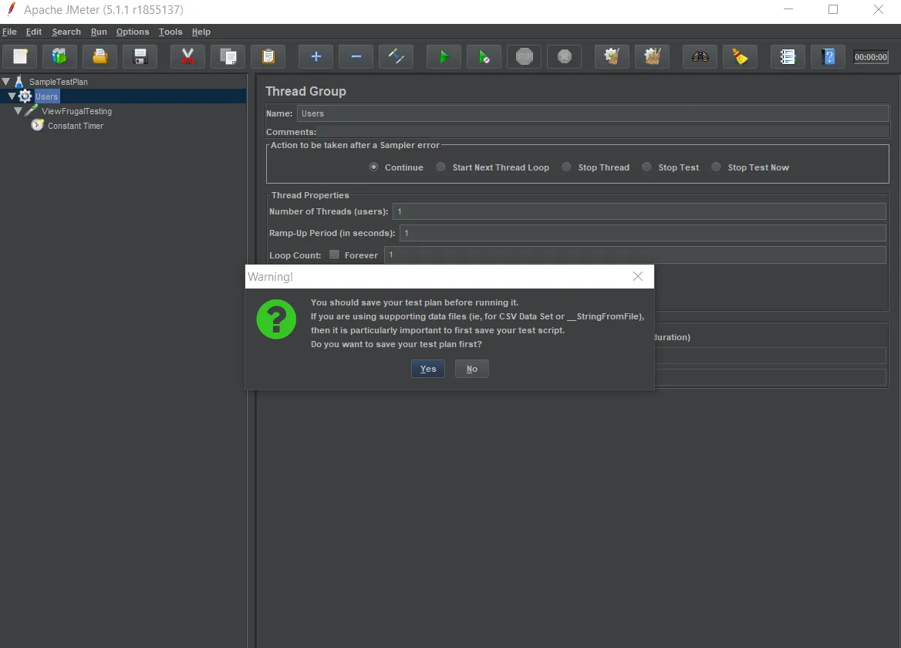Open the Tools menu
This screenshot has width=901, height=648.
(170, 32)
